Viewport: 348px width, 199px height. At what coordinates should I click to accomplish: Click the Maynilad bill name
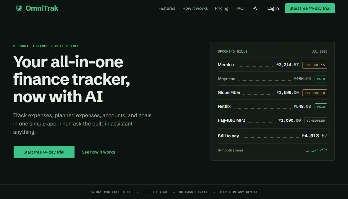[226, 79]
